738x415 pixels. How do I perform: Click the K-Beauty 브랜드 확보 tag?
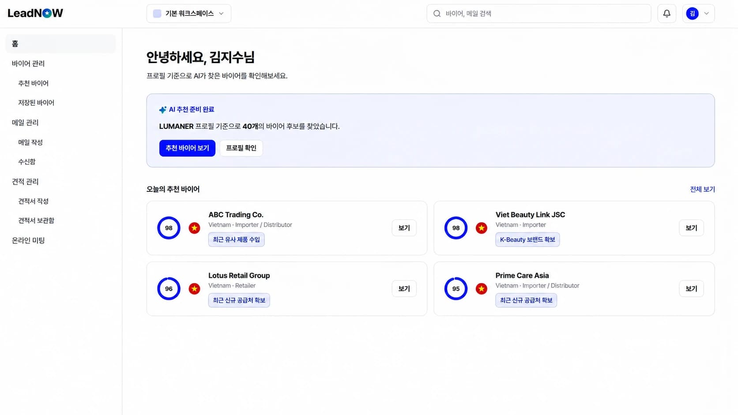tap(527, 239)
